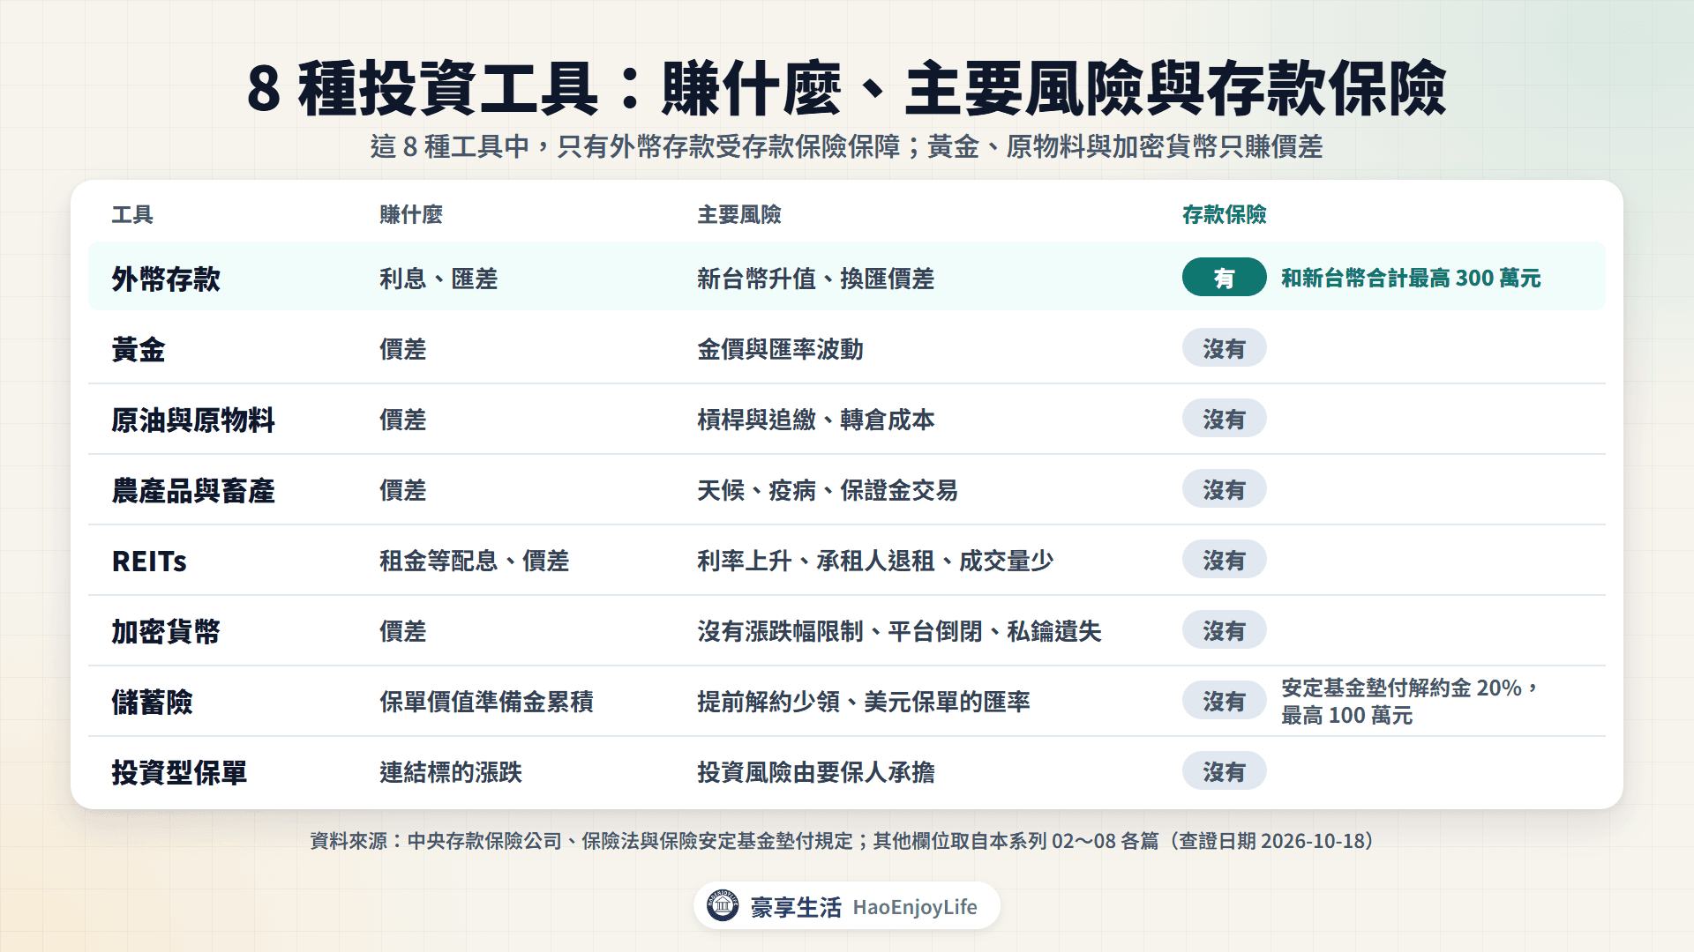Click the 槓桿與追繳、轉倉成本 cell
The image size is (1694, 952).
pos(816,420)
